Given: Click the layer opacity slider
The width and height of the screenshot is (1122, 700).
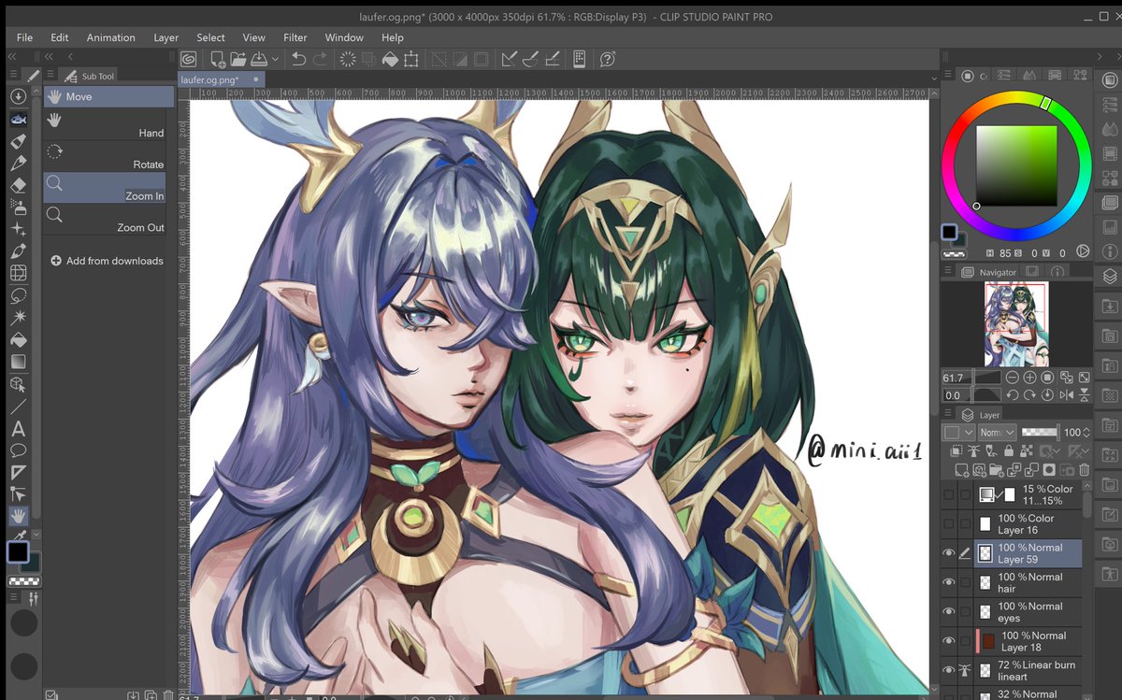Looking at the screenshot, I should (1040, 433).
